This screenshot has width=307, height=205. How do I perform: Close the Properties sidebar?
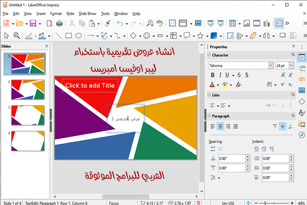coord(294,46)
